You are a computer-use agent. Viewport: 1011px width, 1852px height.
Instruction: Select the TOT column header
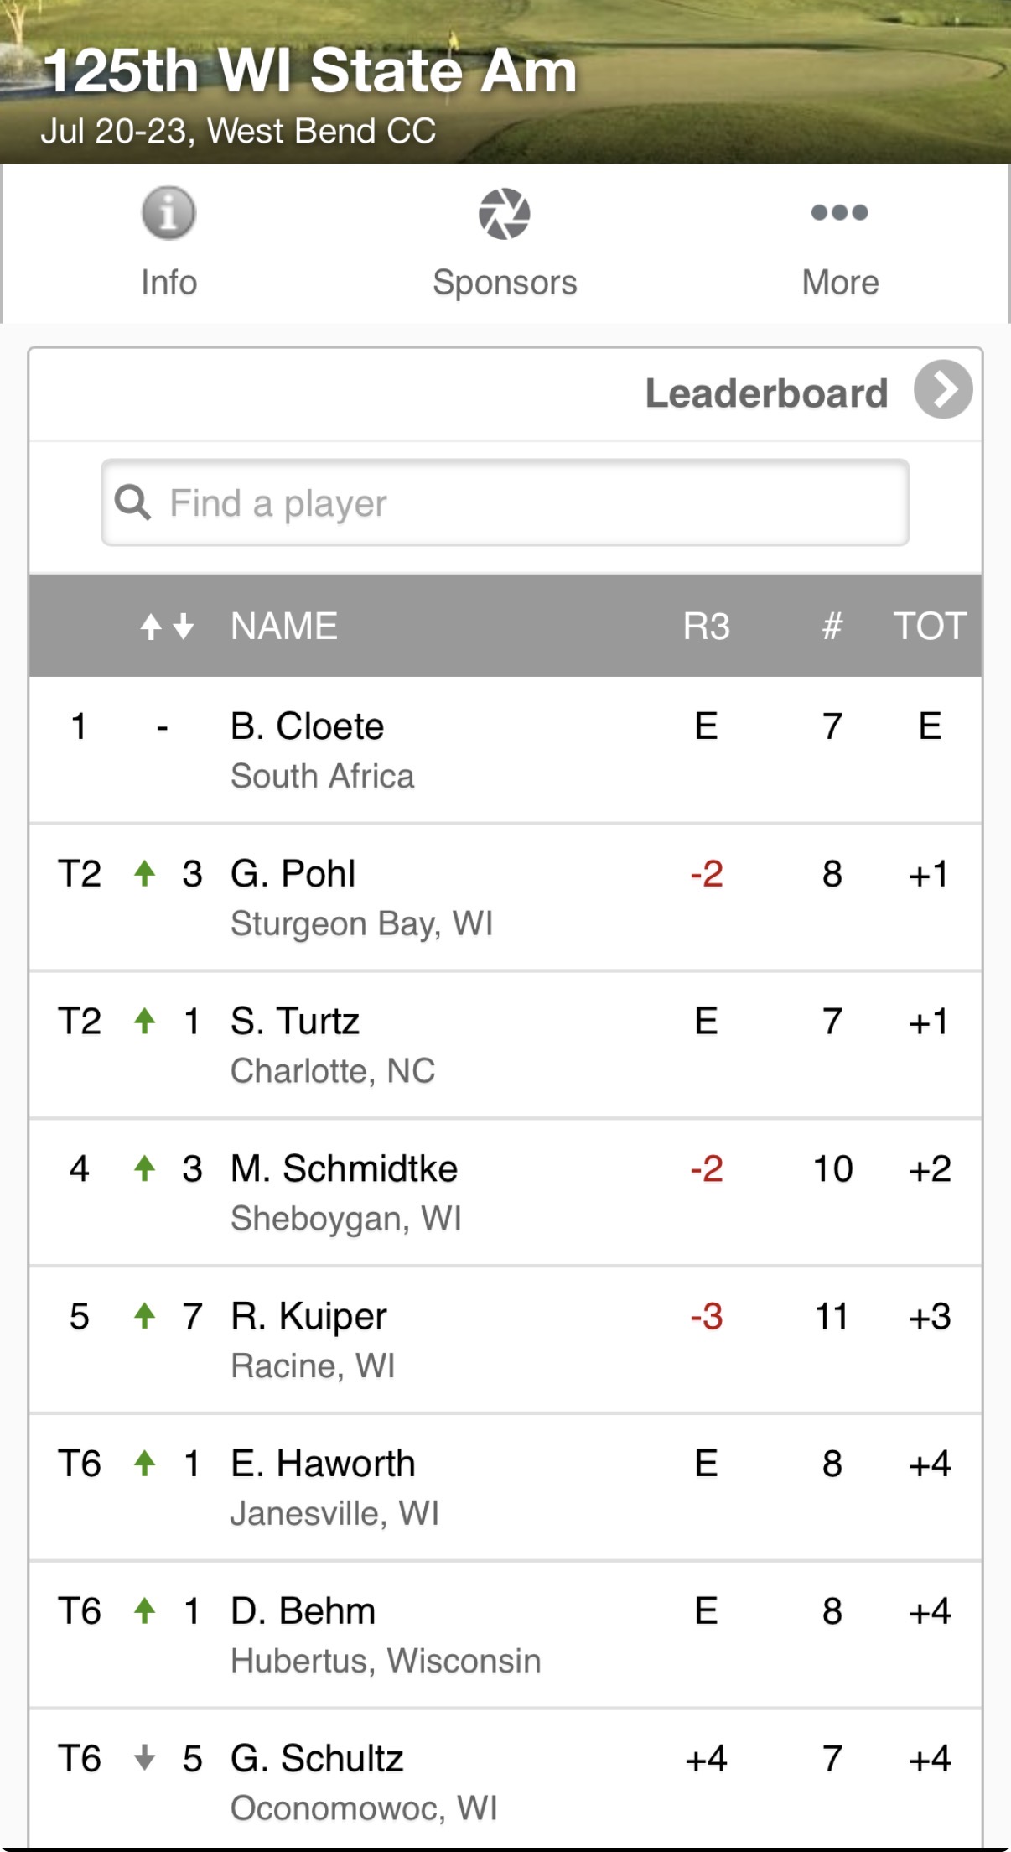930,626
